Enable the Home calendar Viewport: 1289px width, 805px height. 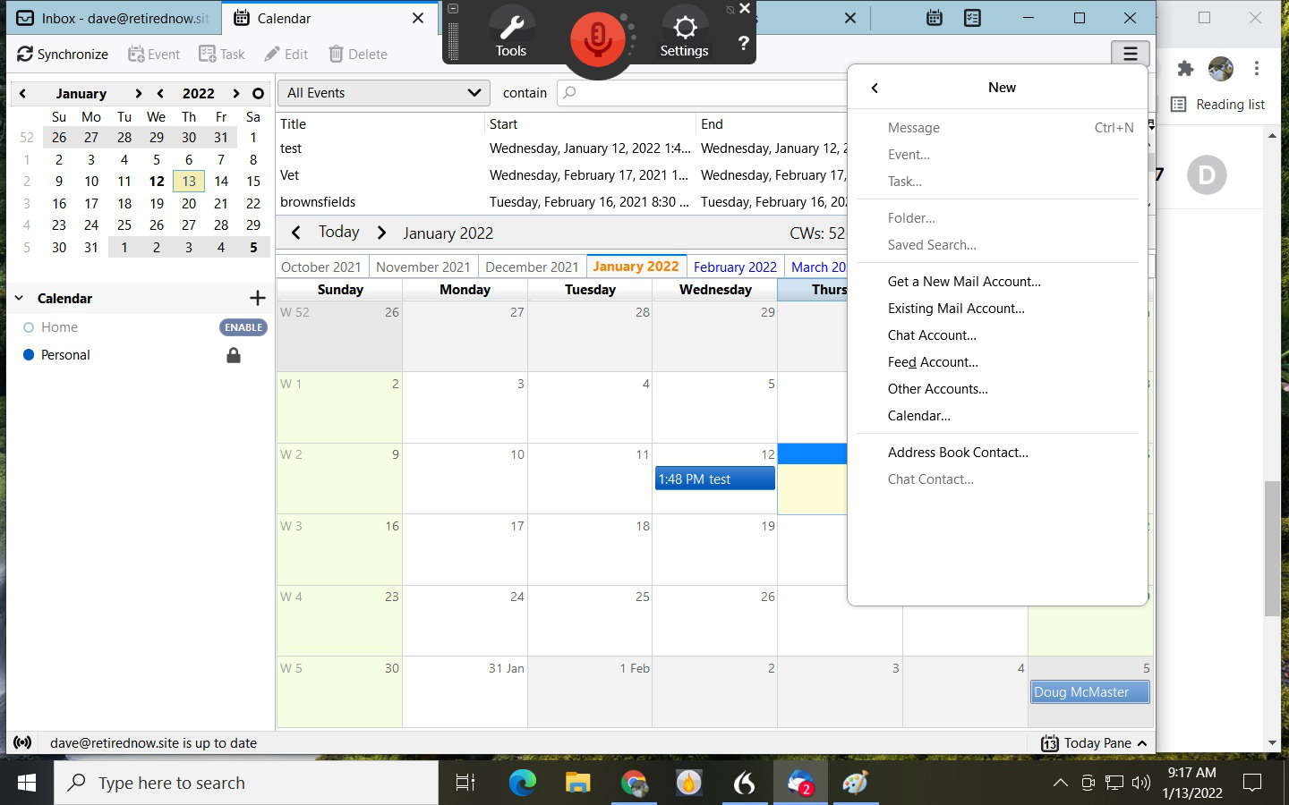243,327
